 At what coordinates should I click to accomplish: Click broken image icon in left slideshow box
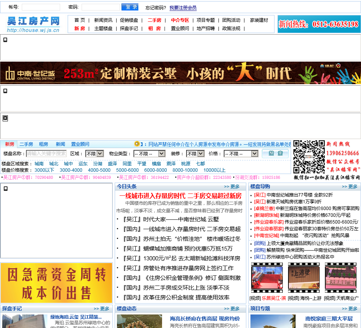(x=6, y=189)
